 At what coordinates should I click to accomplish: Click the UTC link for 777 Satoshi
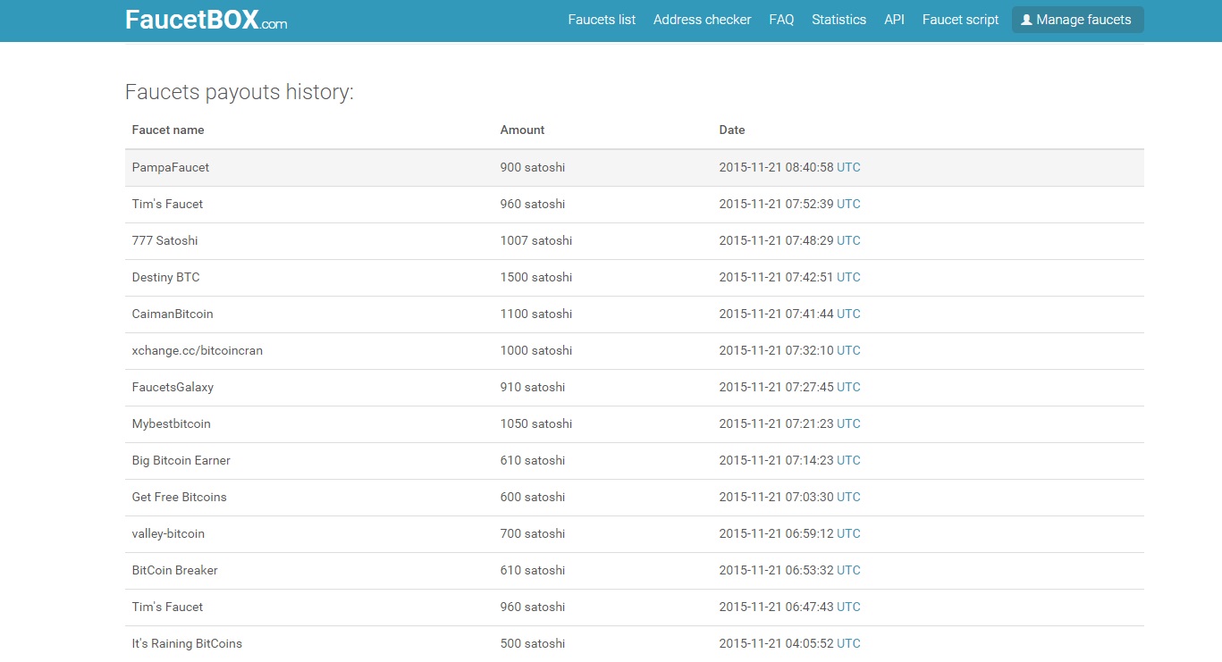click(848, 240)
